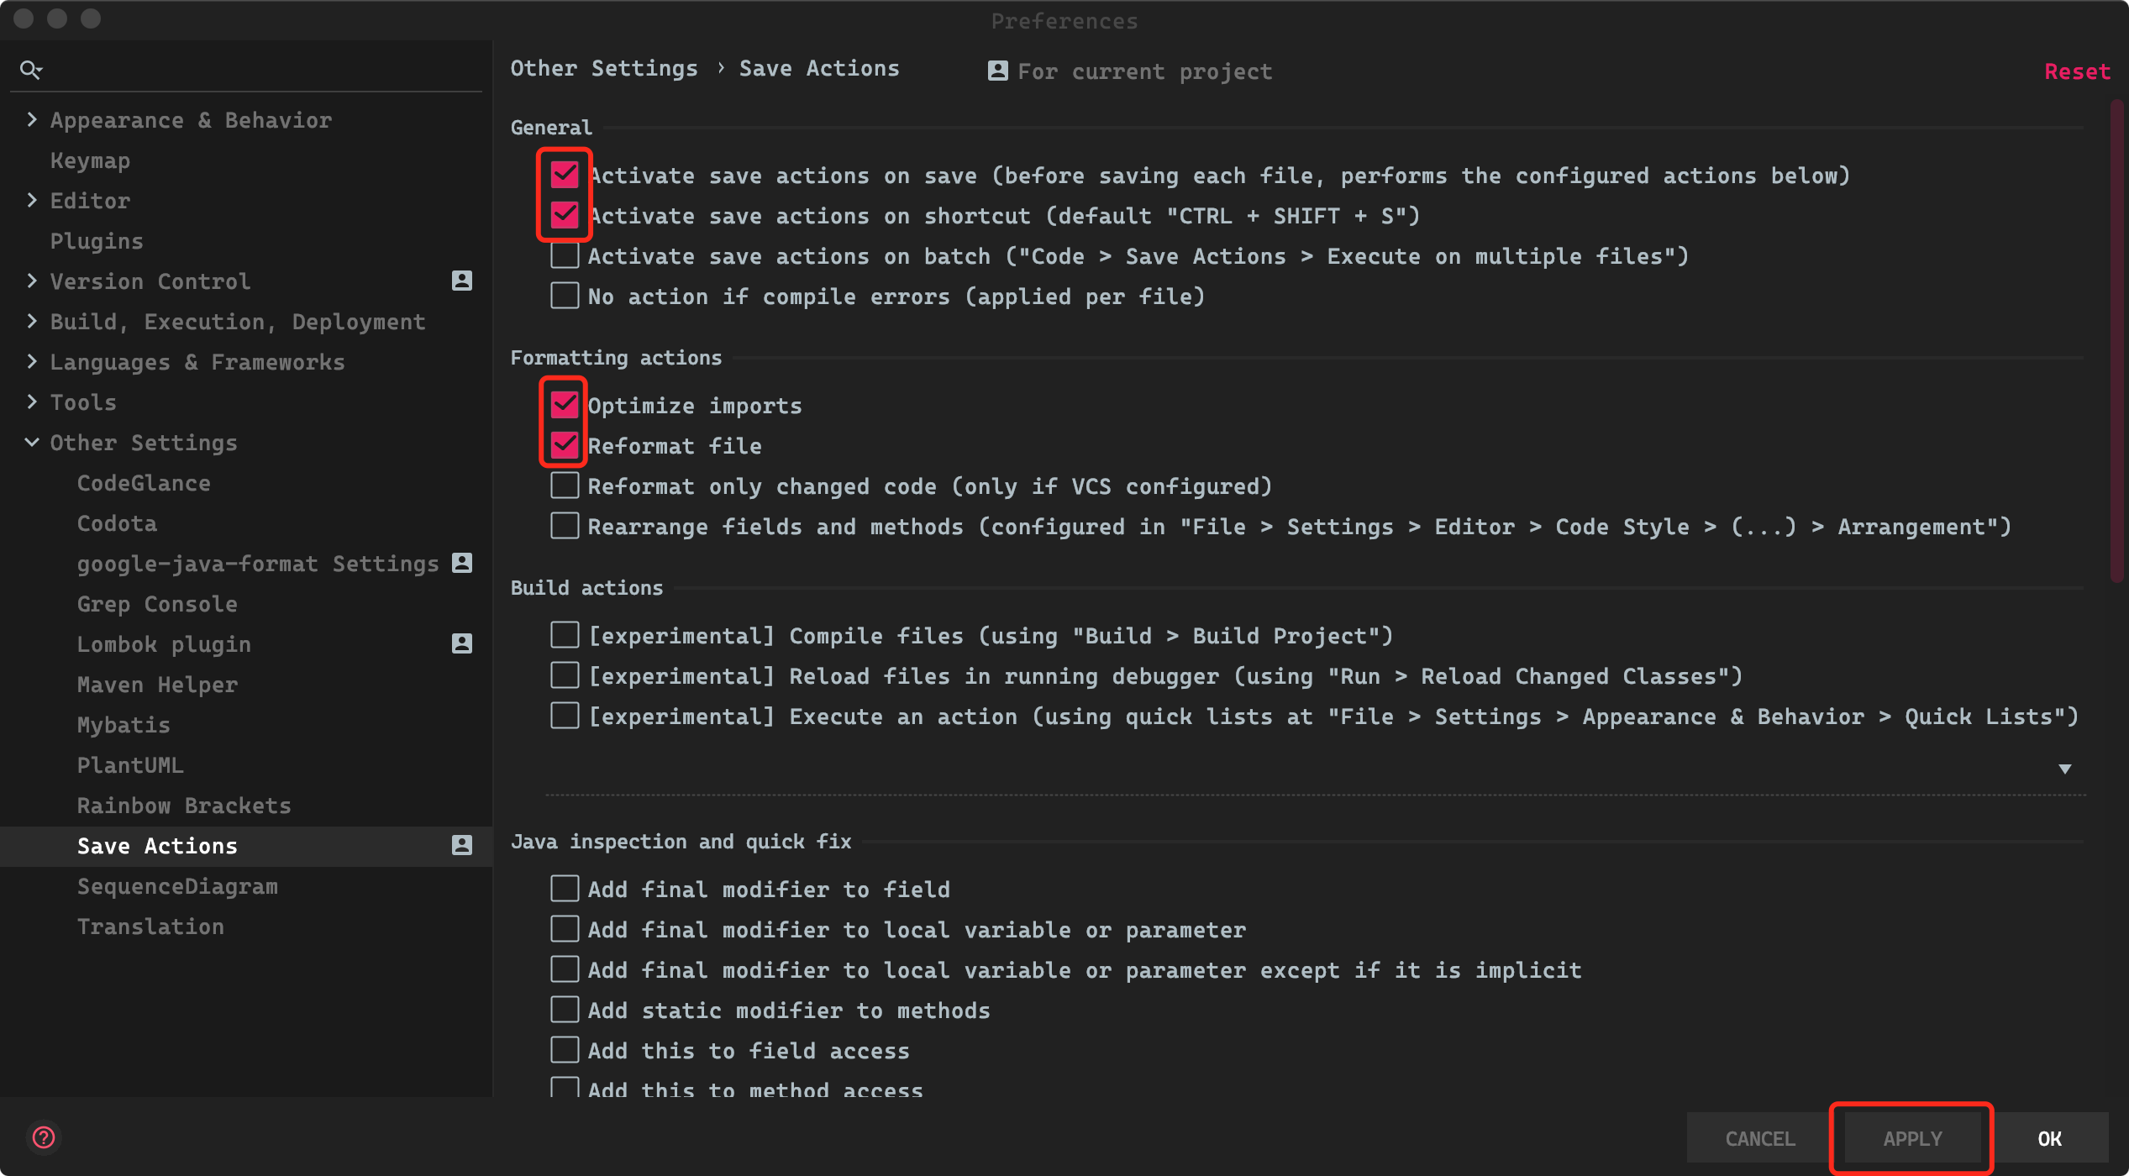
Task: Click the For current project person icon
Action: pyautogui.click(x=996, y=71)
